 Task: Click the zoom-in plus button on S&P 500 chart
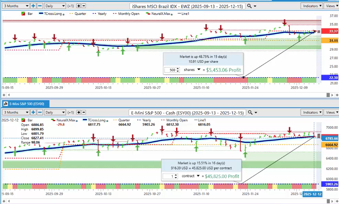tap(33, 112)
